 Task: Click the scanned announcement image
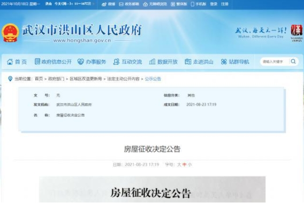coord(152,190)
